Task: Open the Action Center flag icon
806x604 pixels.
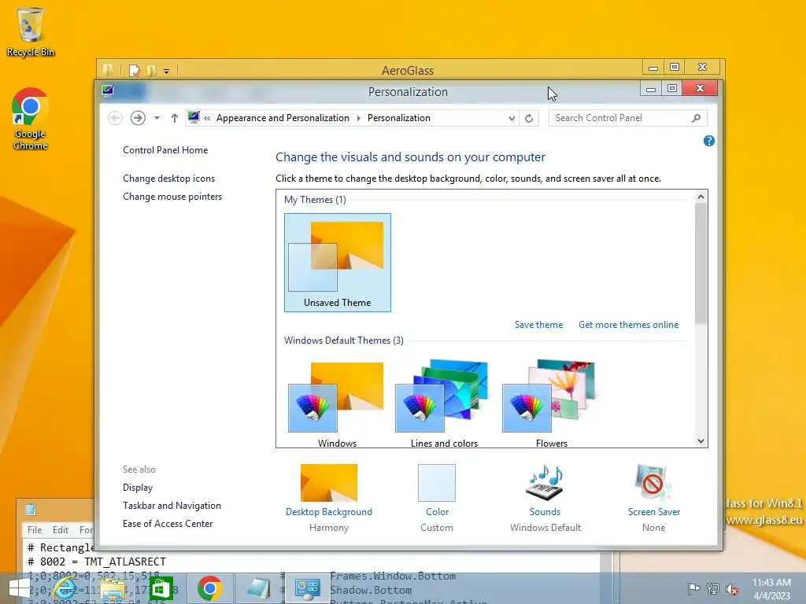Action: tap(693, 588)
